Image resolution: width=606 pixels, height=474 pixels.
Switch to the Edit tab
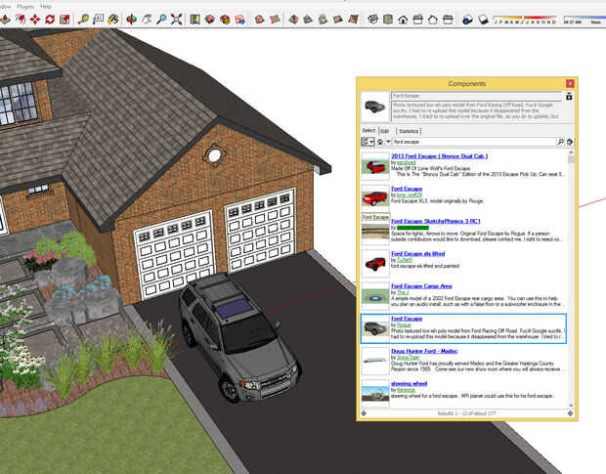pyautogui.click(x=384, y=131)
